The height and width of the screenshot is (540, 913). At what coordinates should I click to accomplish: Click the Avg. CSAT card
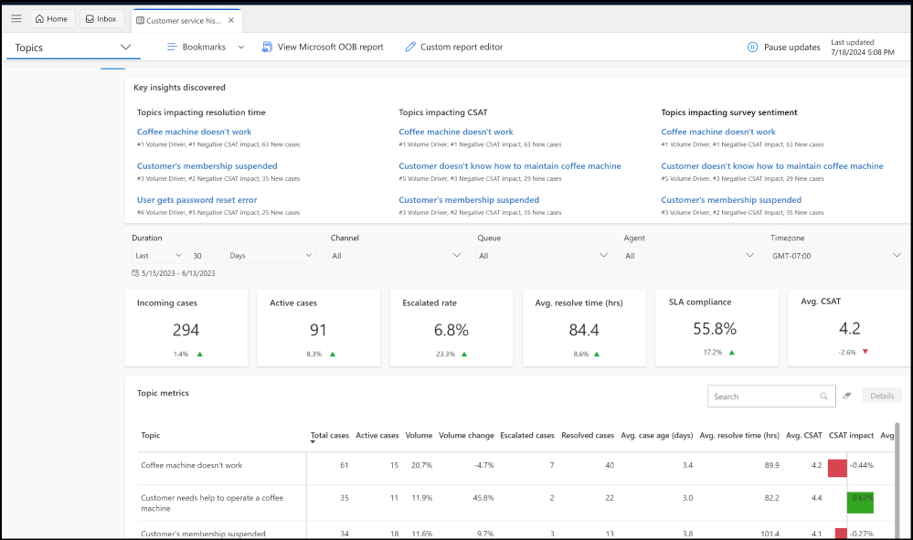pyautogui.click(x=850, y=328)
